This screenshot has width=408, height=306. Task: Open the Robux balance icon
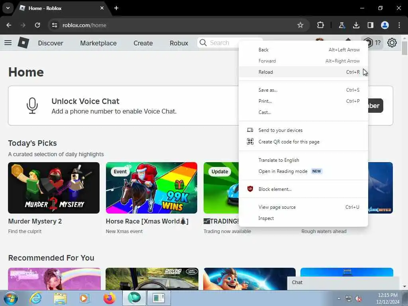pyautogui.click(x=368, y=42)
